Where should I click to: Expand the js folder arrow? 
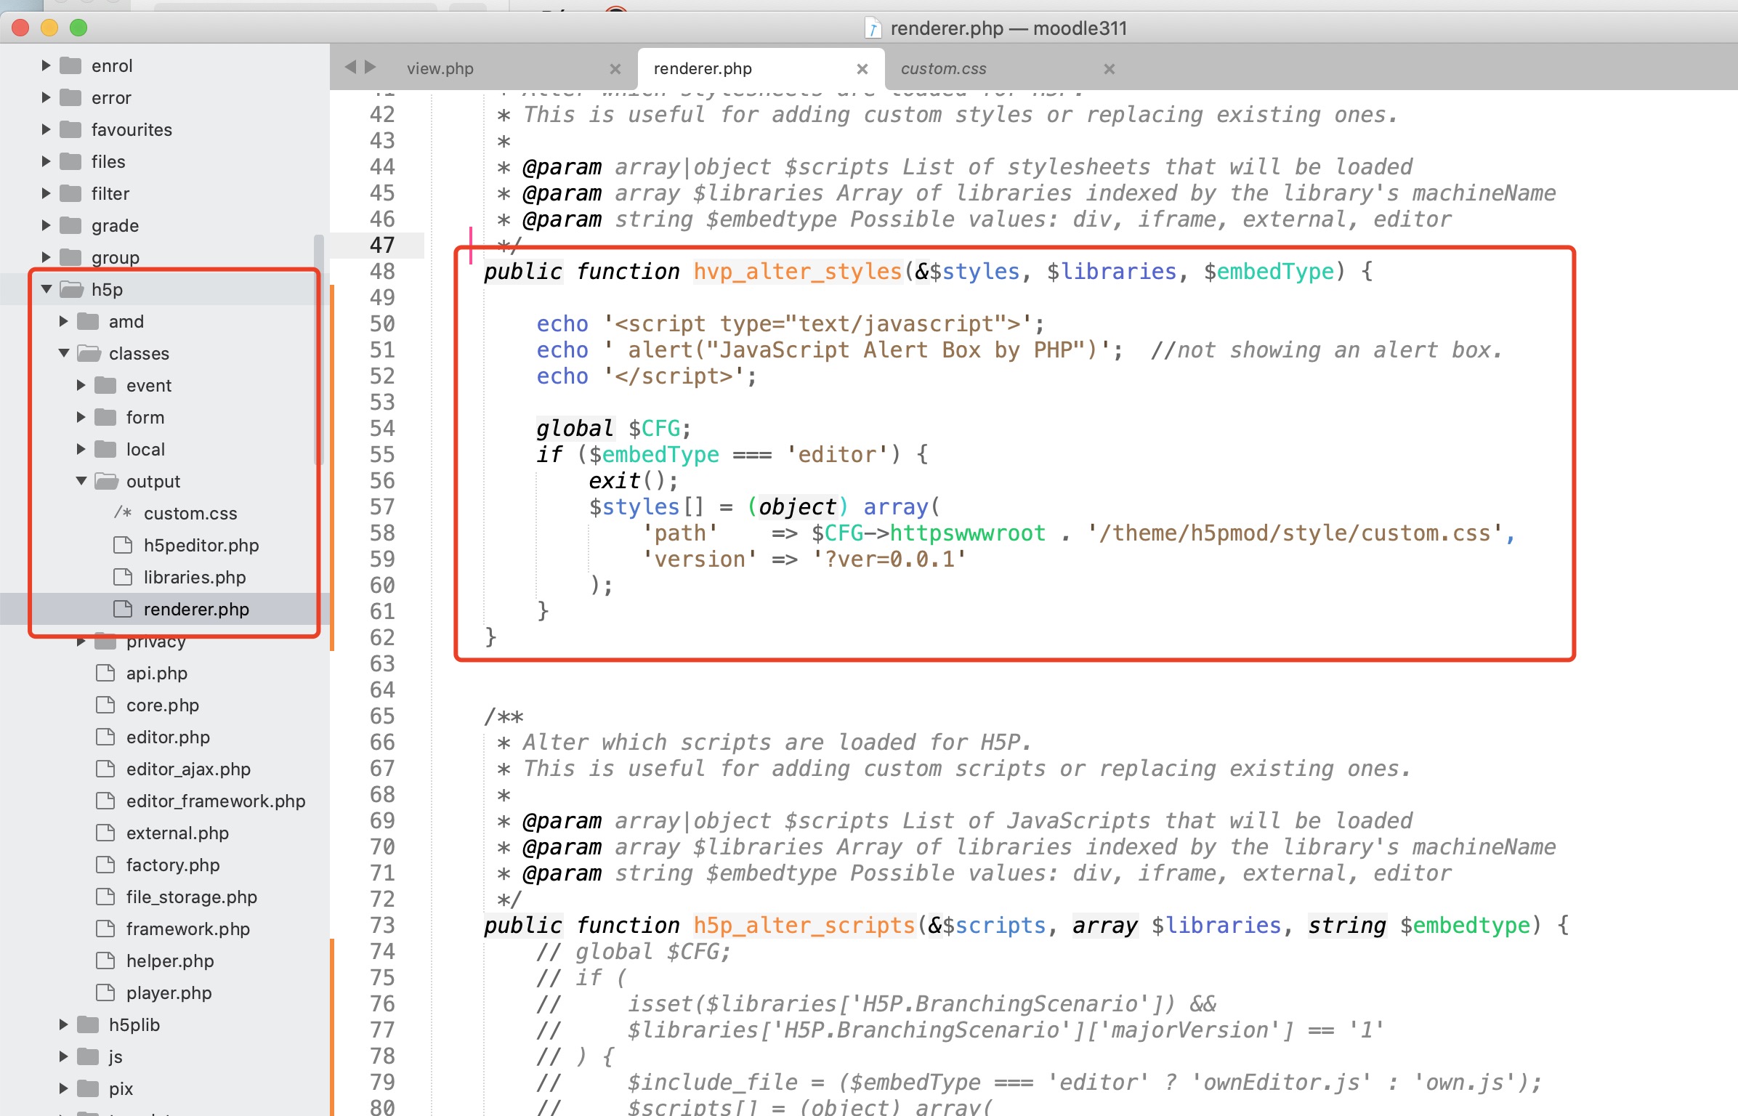pyautogui.click(x=63, y=1057)
